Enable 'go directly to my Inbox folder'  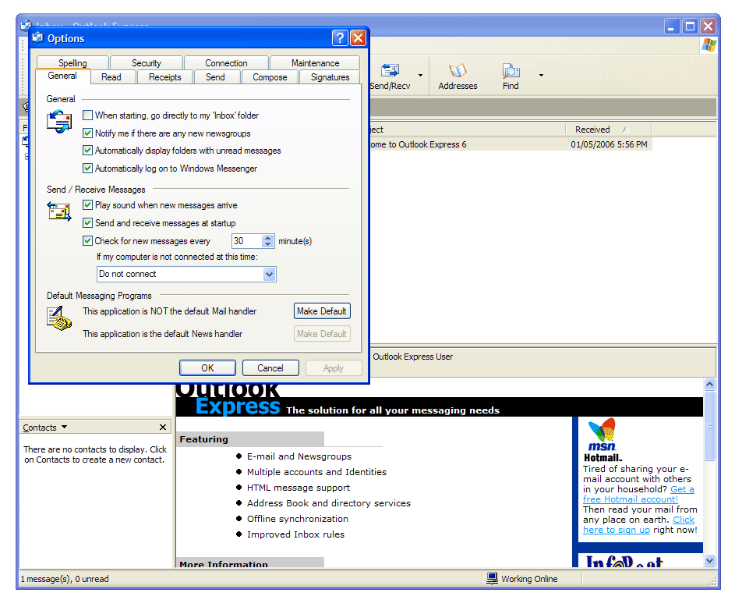pyautogui.click(x=87, y=115)
